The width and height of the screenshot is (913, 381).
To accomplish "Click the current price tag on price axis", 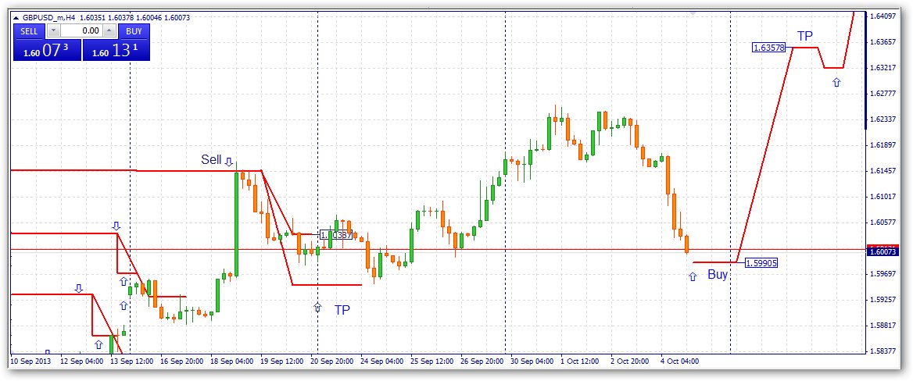I will (x=883, y=251).
